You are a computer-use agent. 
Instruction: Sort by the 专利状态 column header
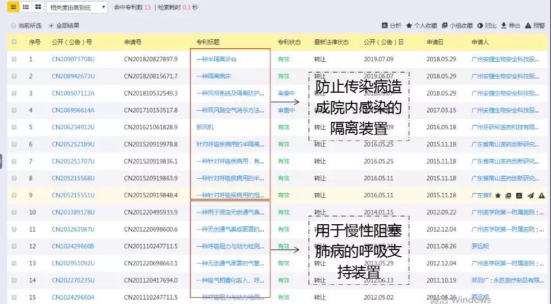click(x=289, y=42)
